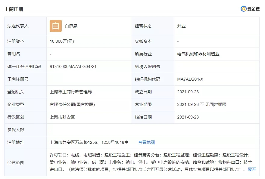This screenshot has width=265, height=179.
Task: Click the 行政区划 value 上海市静安区
Action: [62, 117]
